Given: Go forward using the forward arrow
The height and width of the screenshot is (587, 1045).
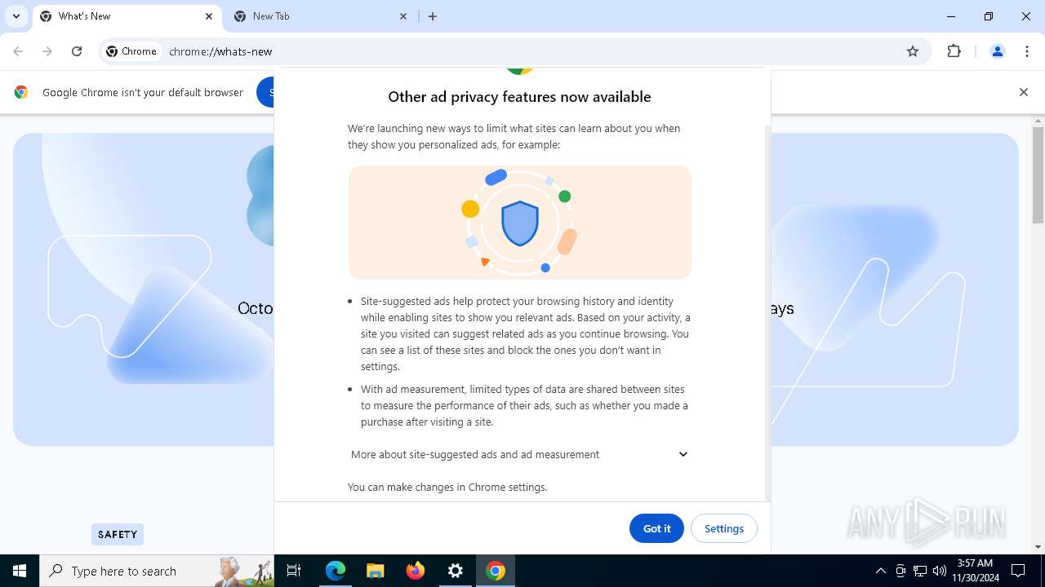Looking at the screenshot, I should tap(47, 51).
